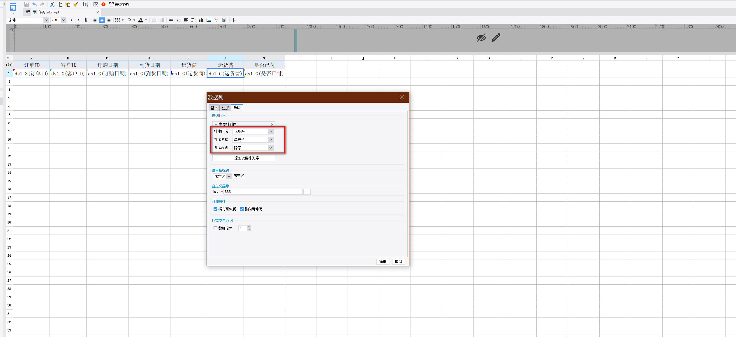Click the 自定义显示 value input field
Screen dimensions: 736x337
[263, 192]
